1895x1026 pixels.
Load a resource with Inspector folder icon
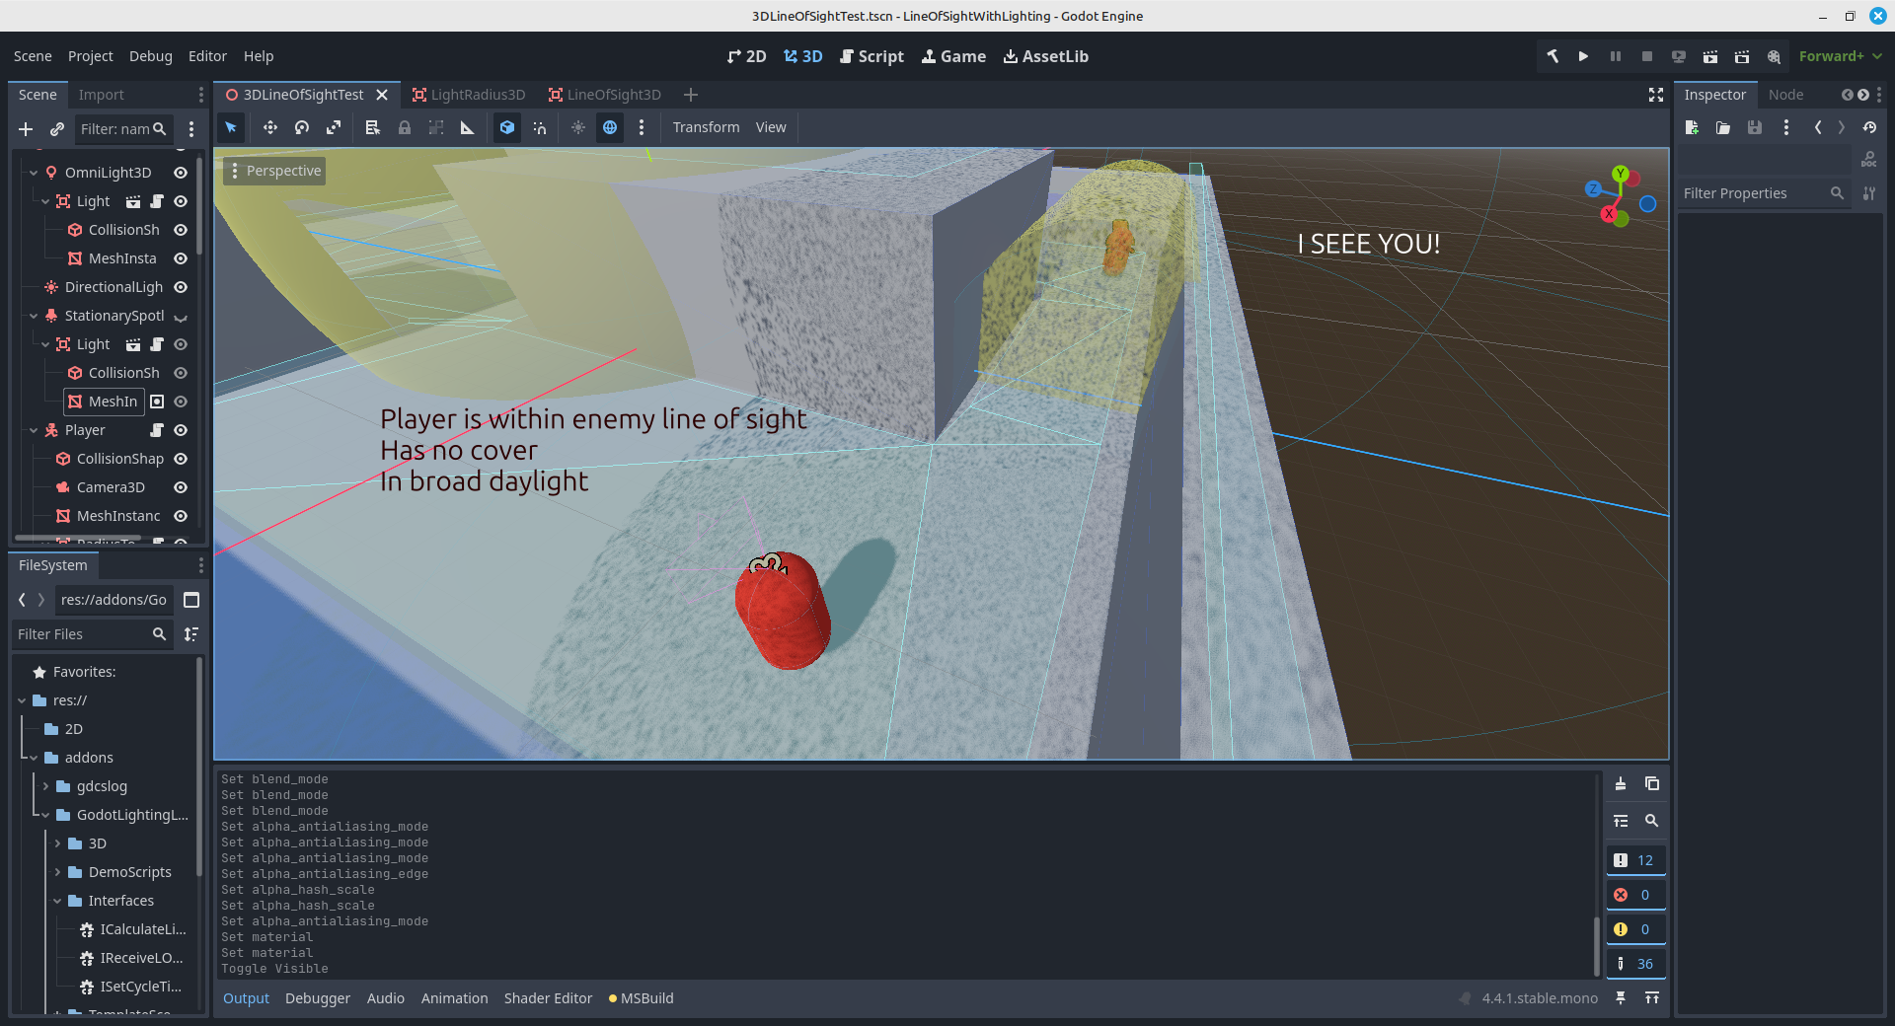[x=1723, y=127]
